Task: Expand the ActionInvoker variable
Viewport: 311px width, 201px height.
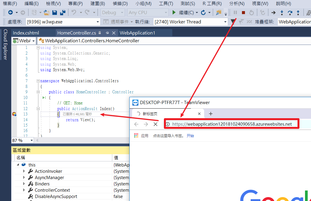Action: pos(24,171)
